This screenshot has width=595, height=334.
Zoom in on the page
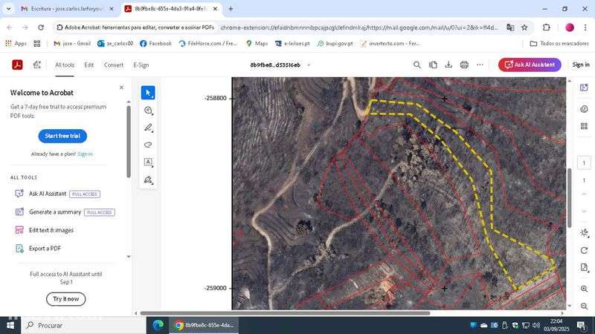pyautogui.click(x=584, y=289)
